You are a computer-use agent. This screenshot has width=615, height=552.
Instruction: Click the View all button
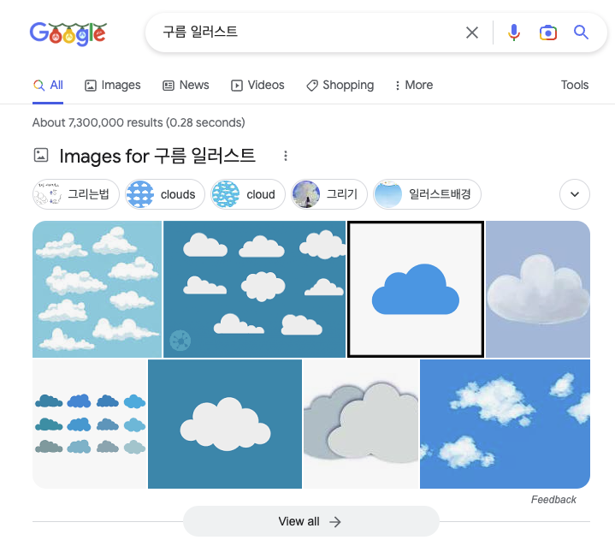[x=311, y=521]
